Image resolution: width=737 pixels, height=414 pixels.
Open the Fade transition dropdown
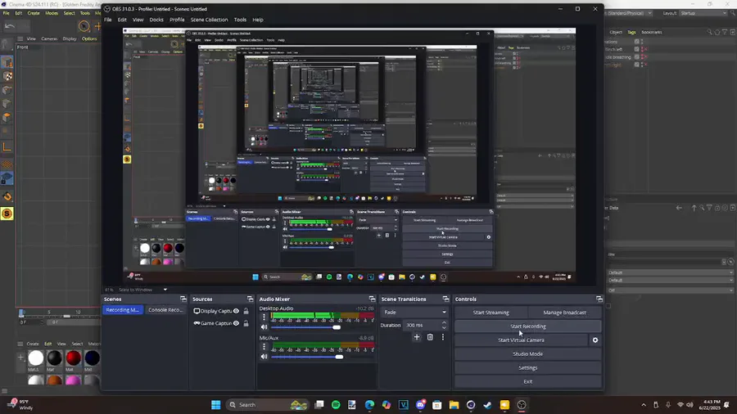click(x=414, y=313)
